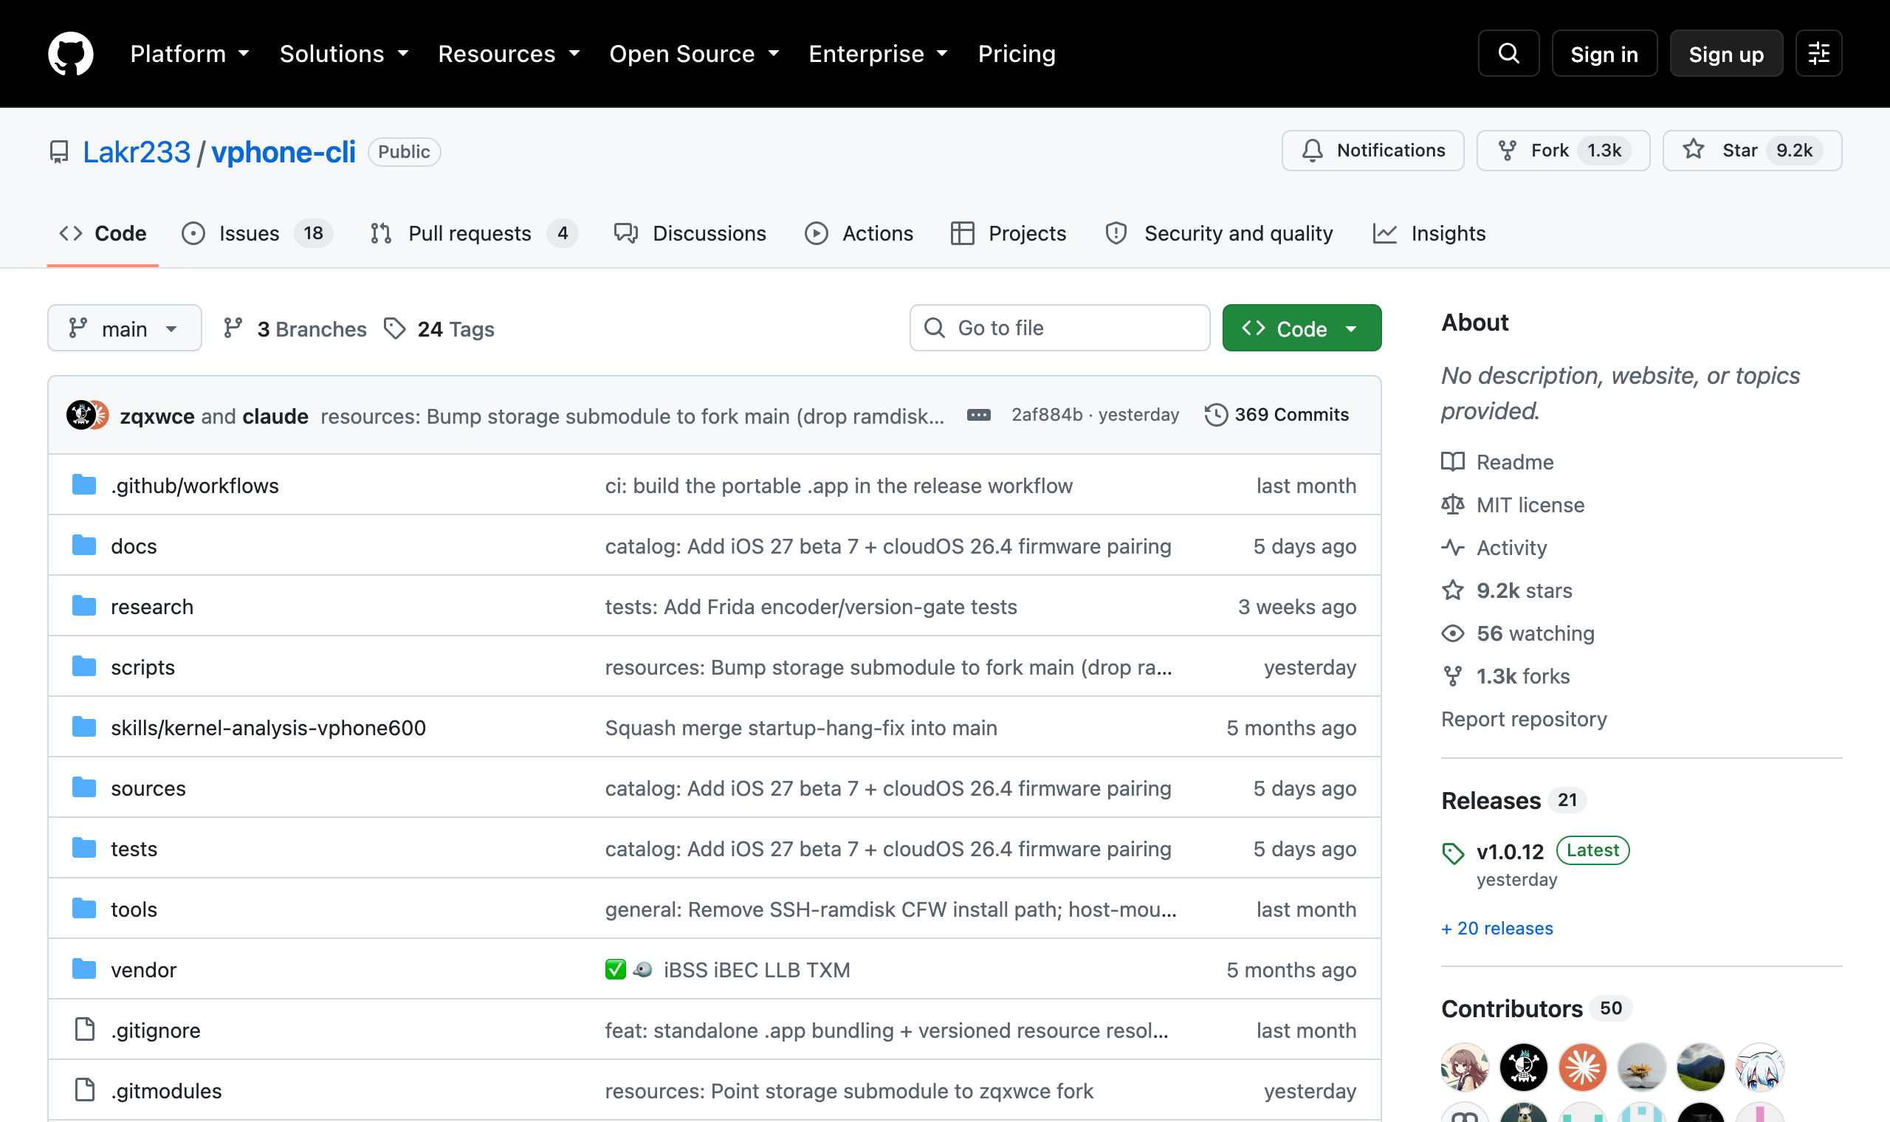
Task: Open the Enterprise dropdown menu
Action: (x=878, y=54)
